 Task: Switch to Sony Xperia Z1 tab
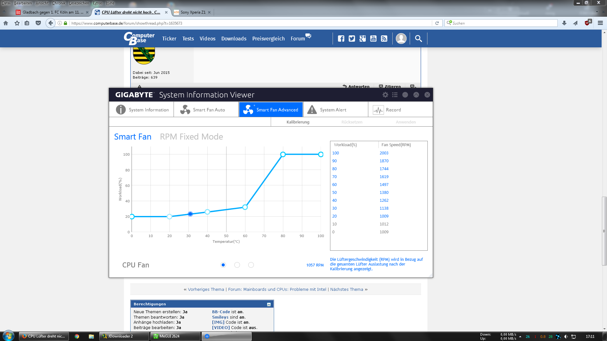coord(193,12)
